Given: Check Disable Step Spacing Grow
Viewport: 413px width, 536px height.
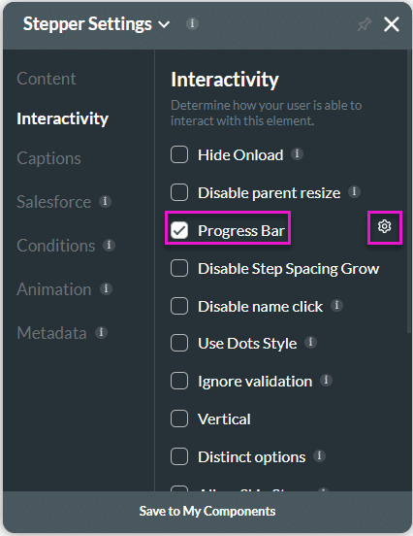Looking at the screenshot, I should [179, 268].
